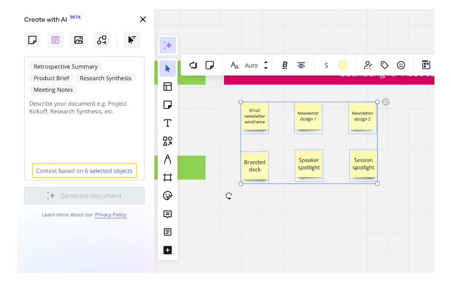The height and width of the screenshot is (282, 451).
Task: Open the Templates tool
Action: point(168,86)
